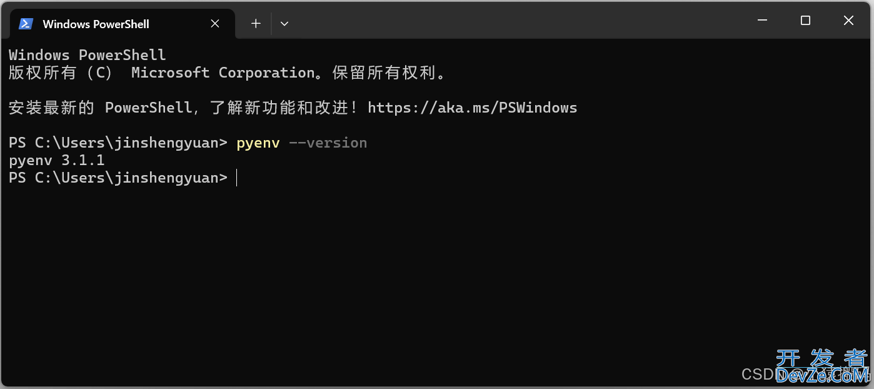
Task: Click the 版权所有 (C) copyright text
Action: (60, 73)
